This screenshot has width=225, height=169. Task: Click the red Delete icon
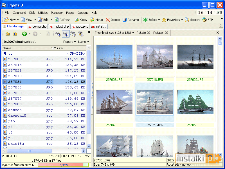pos(107,20)
